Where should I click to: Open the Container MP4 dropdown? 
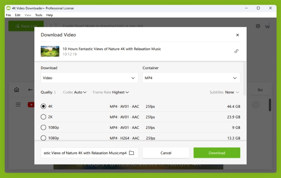pos(191,78)
